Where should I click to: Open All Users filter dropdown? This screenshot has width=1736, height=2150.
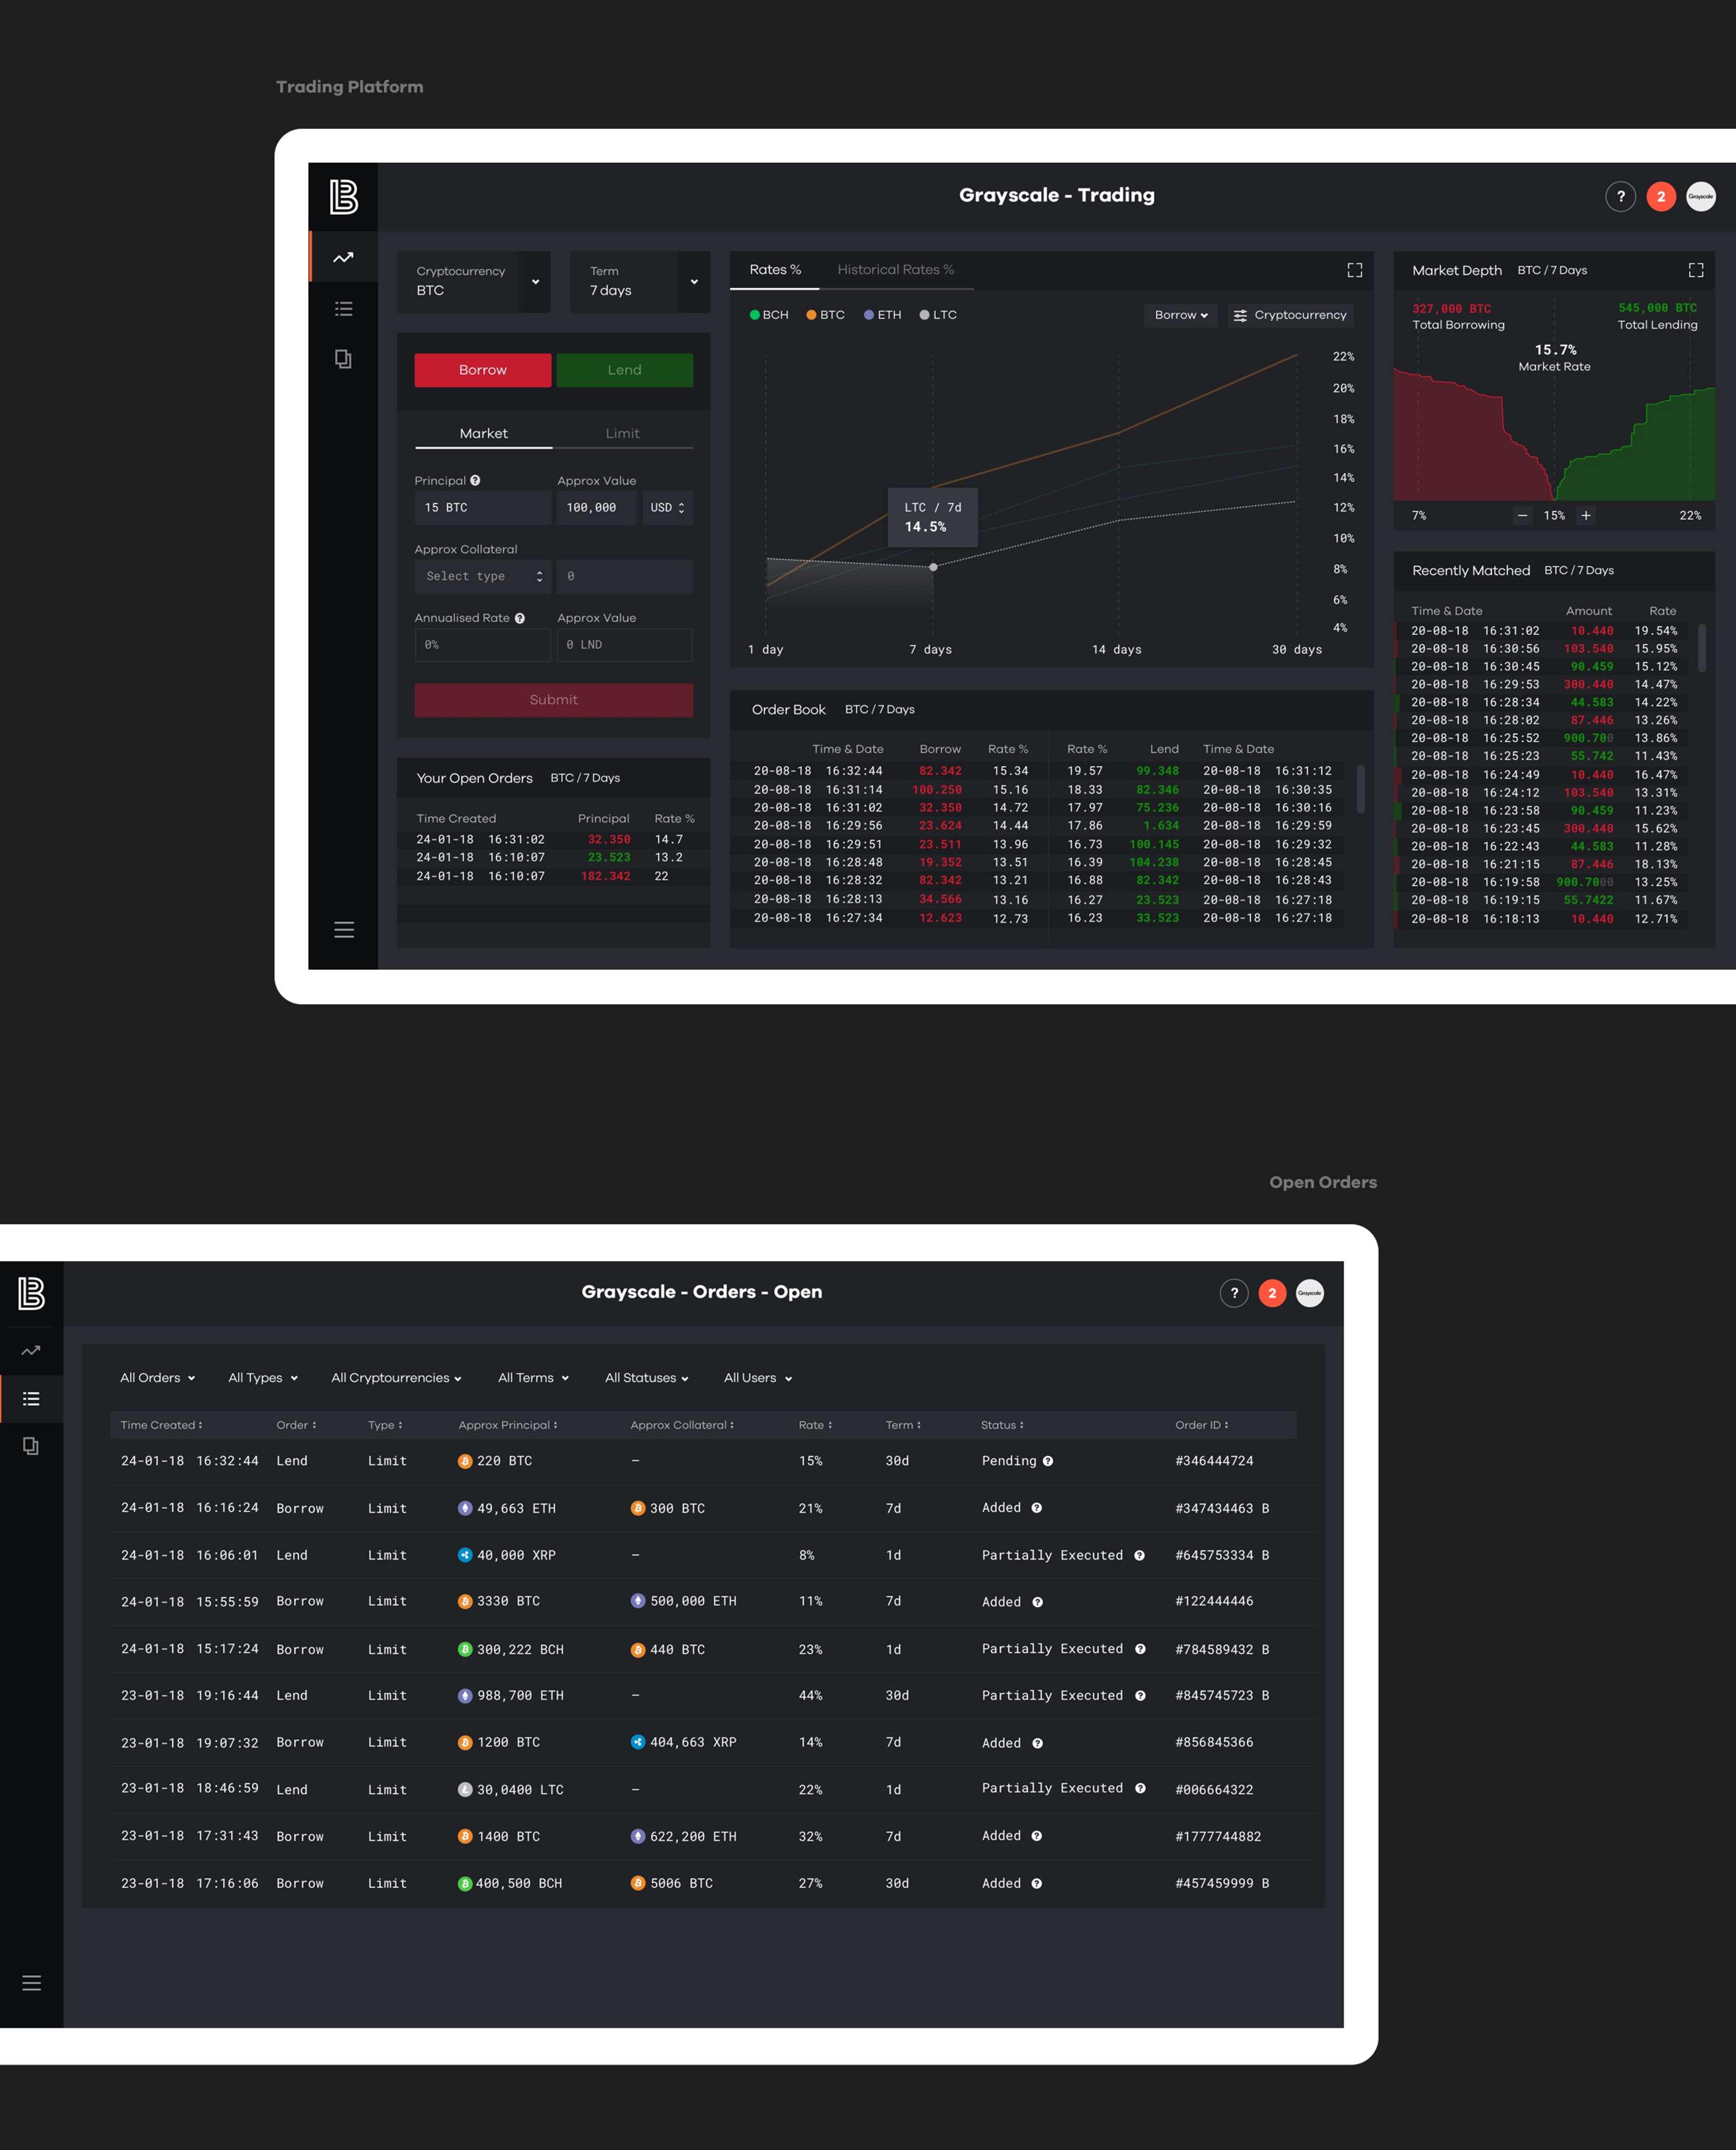pos(758,1378)
